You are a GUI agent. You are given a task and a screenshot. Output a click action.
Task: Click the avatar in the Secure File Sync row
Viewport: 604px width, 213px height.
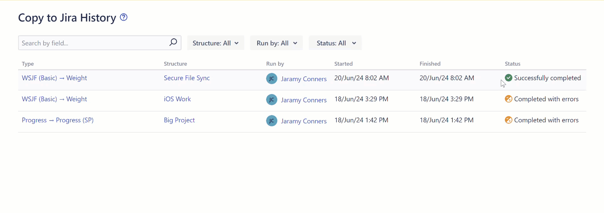tap(271, 79)
